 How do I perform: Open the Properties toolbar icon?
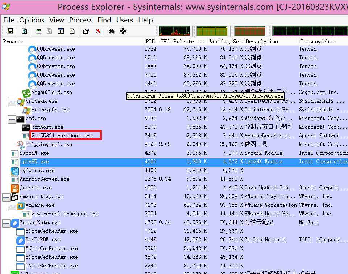coord(86,31)
